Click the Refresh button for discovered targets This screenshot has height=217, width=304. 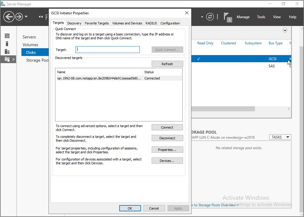pyautogui.click(x=167, y=64)
